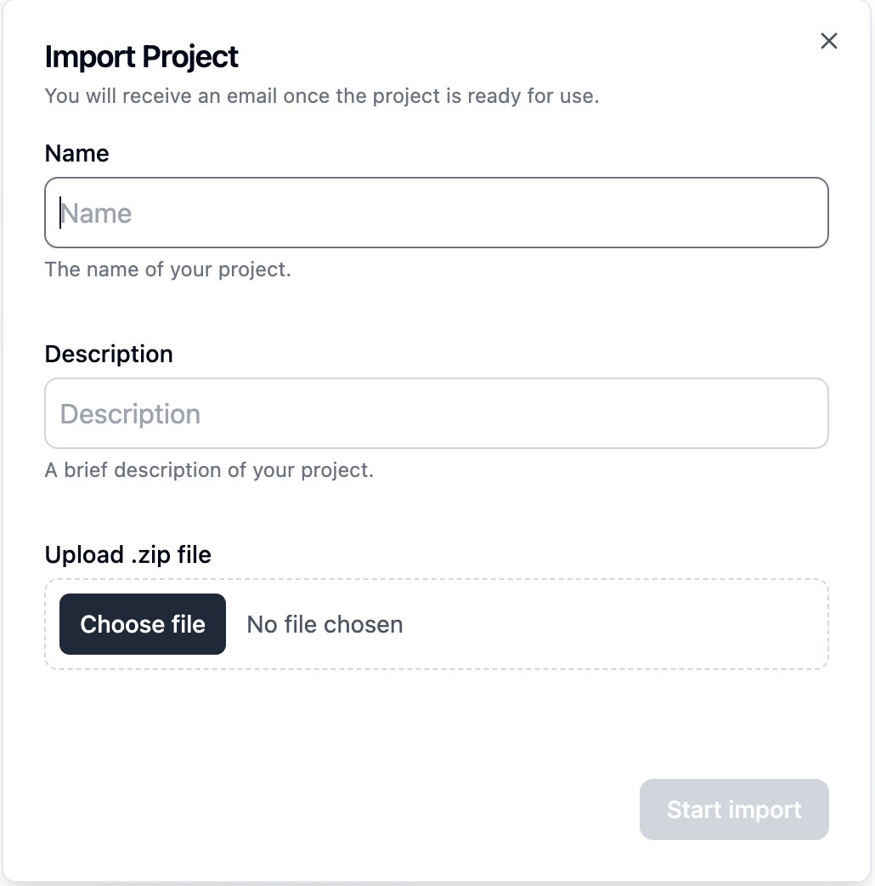Image resolution: width=875 pixels, height=886 pixels.
Task: Click the email notification message text
Action: click(x=323, y=95)
